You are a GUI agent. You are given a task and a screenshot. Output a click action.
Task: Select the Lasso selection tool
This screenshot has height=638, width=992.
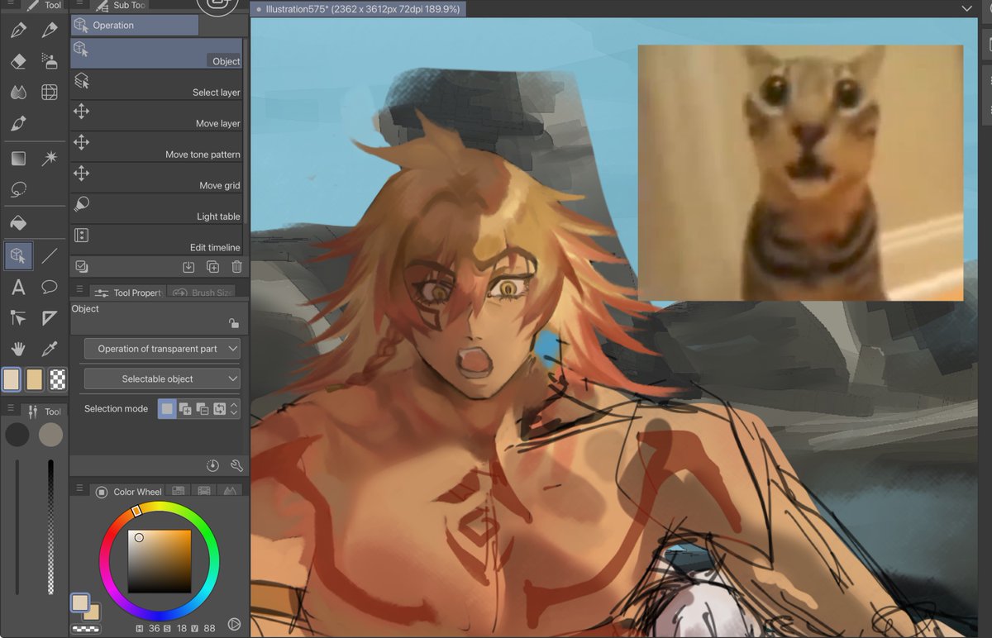coord(18,189)
